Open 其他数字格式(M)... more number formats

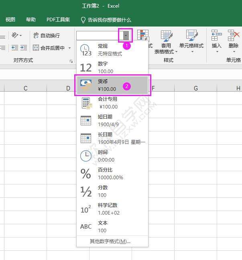110,241
